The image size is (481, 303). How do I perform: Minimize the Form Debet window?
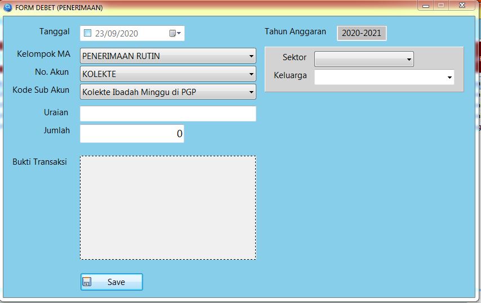tap(425, 6)
